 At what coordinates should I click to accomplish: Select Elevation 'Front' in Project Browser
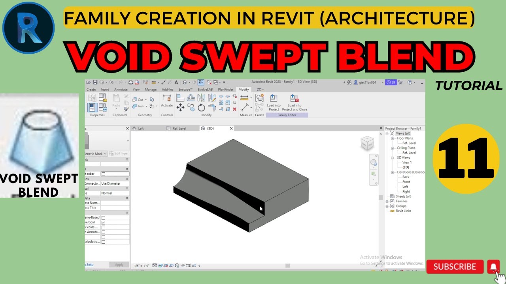[406, 182]
